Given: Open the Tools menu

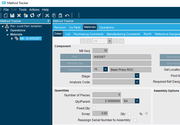Looking at the screenshot, I should click(23, 10).
